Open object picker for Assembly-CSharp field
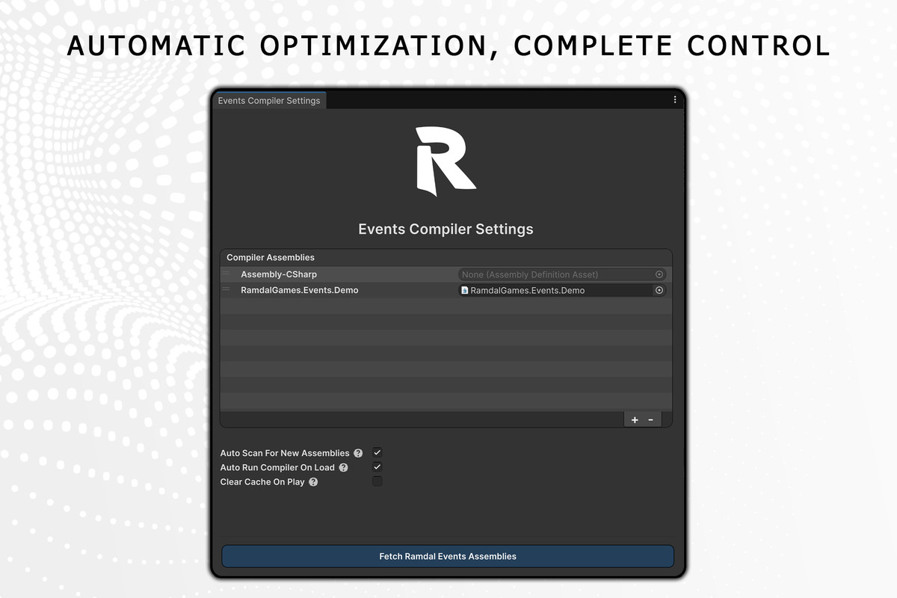The image size is (897, 598). pyautogui.click(x=659, y=274)
